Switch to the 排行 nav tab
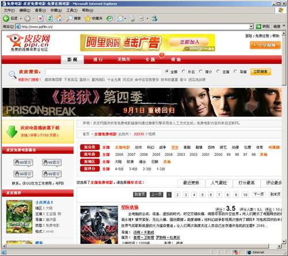Screen dimensions: 288x256 (98, 59)
